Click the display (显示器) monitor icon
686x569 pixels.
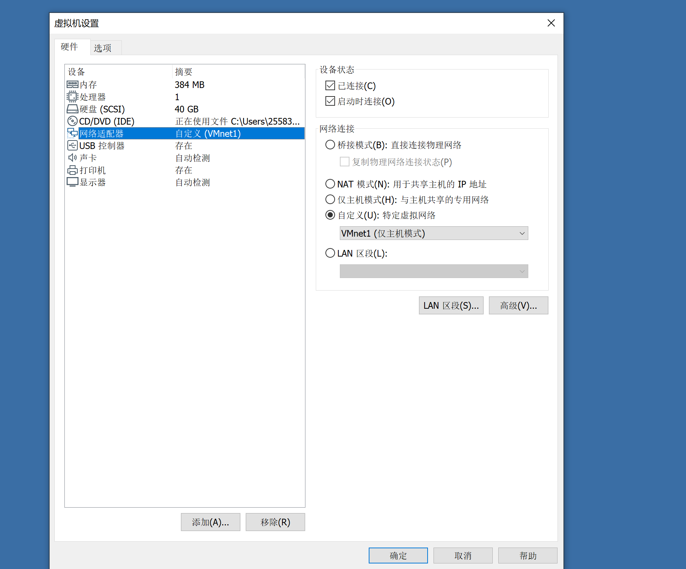pyautogui.click(x=72, y=182)
